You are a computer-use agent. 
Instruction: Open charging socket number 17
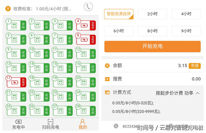[16, 81]
